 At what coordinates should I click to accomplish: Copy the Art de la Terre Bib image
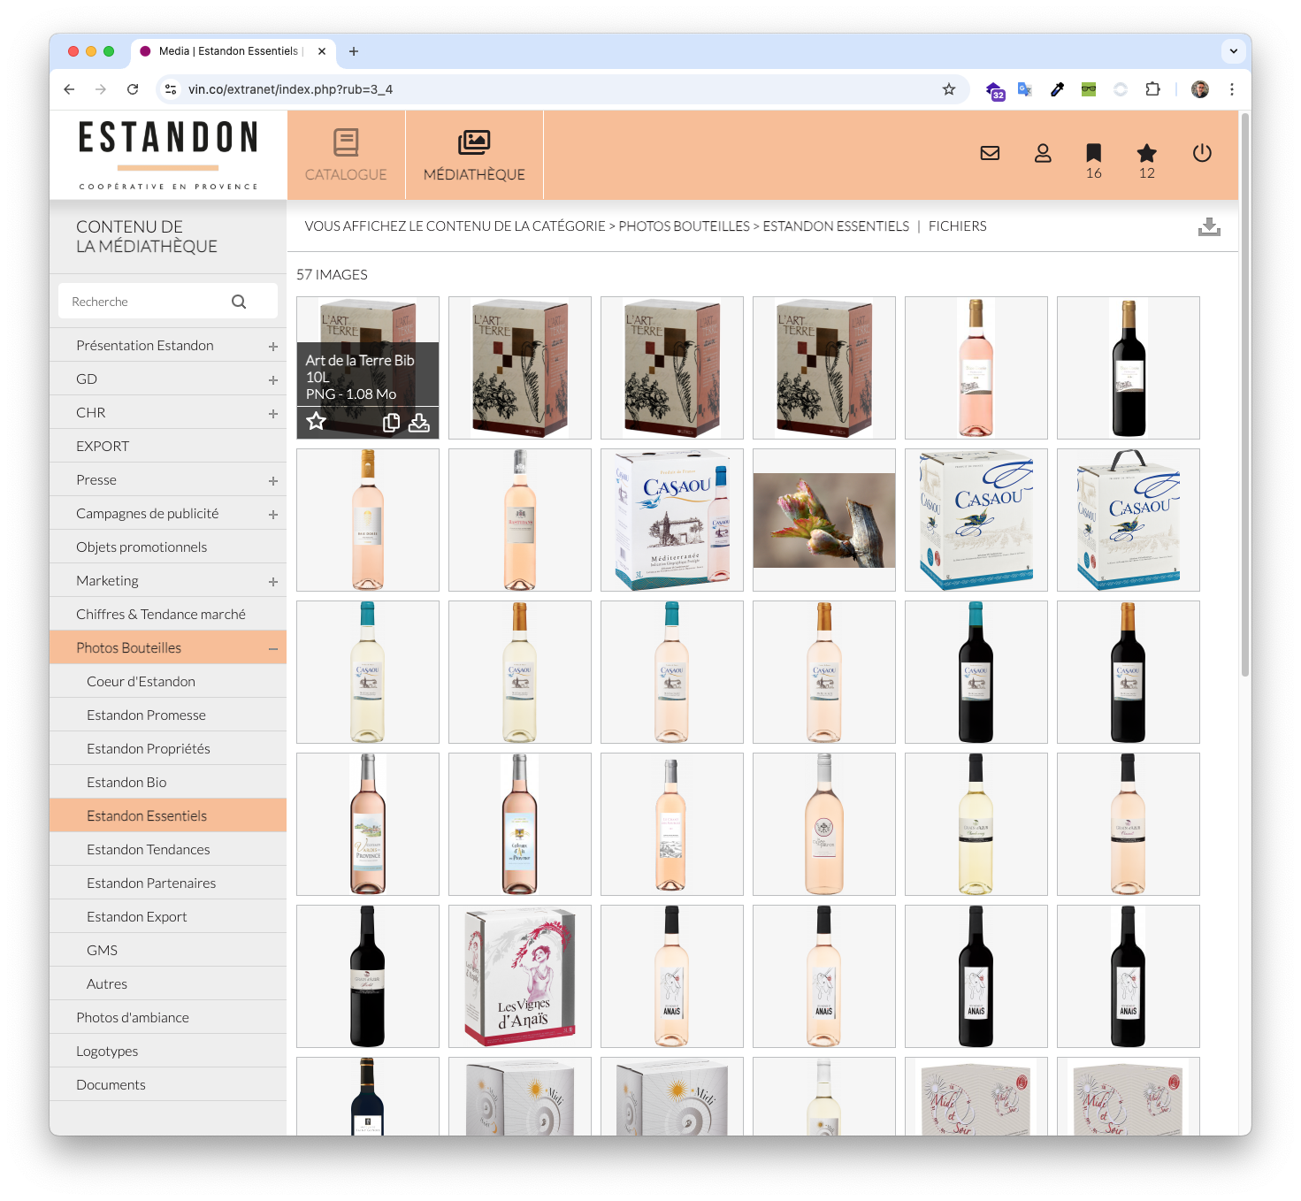[x=391, y=423]
